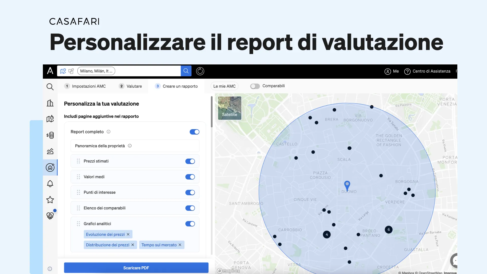The height and width of the screenshot is (274, 487).
Task: Click the cluster marker labeled 6
Action: (x=389, y=230)
